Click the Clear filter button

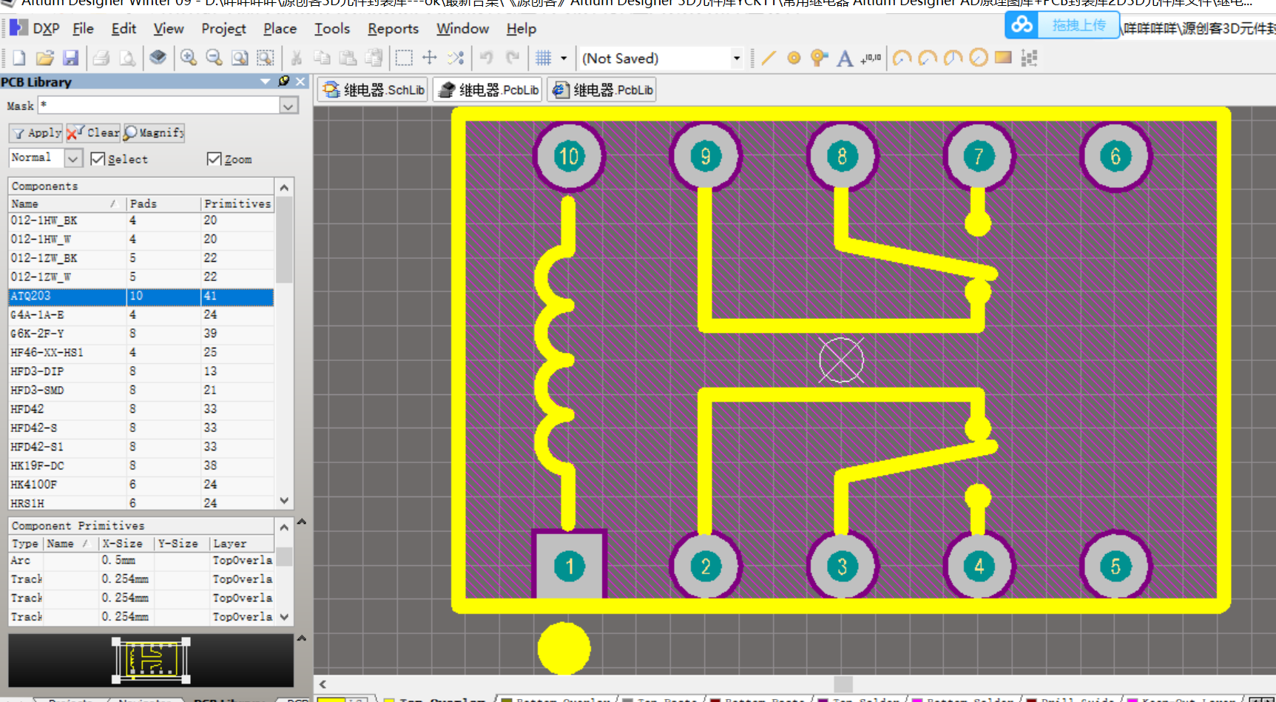[93, 132]
